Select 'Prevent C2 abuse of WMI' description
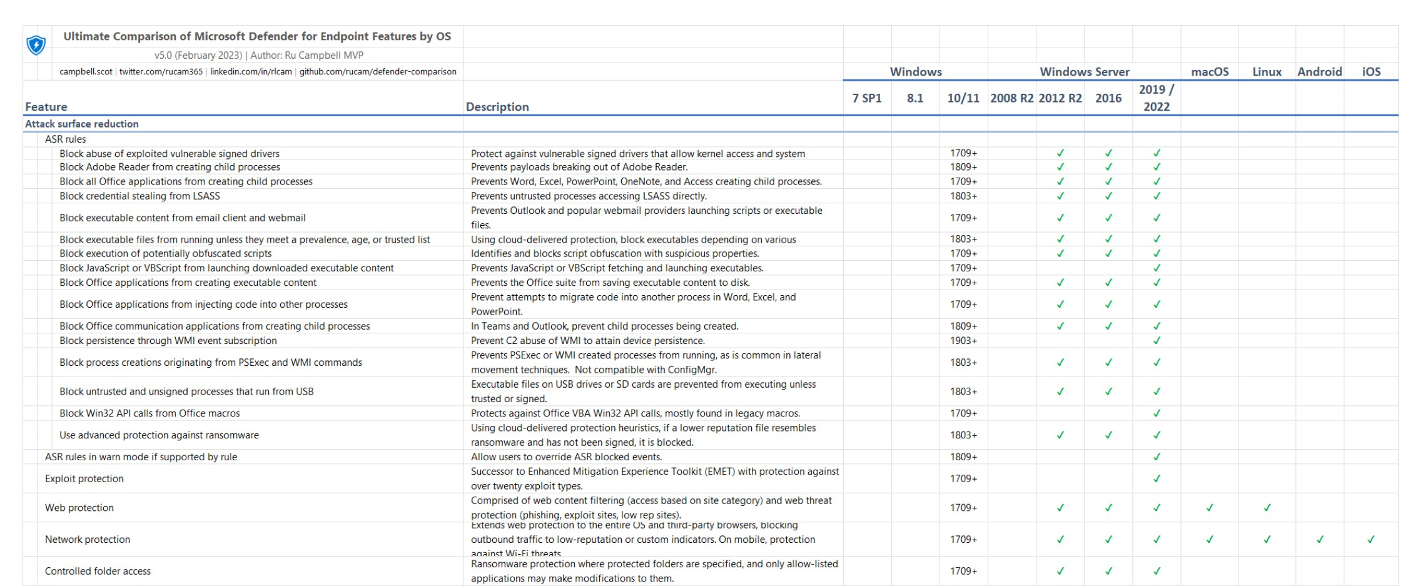This screenshot has height=586, width=1413. click(x=588, y=341)
